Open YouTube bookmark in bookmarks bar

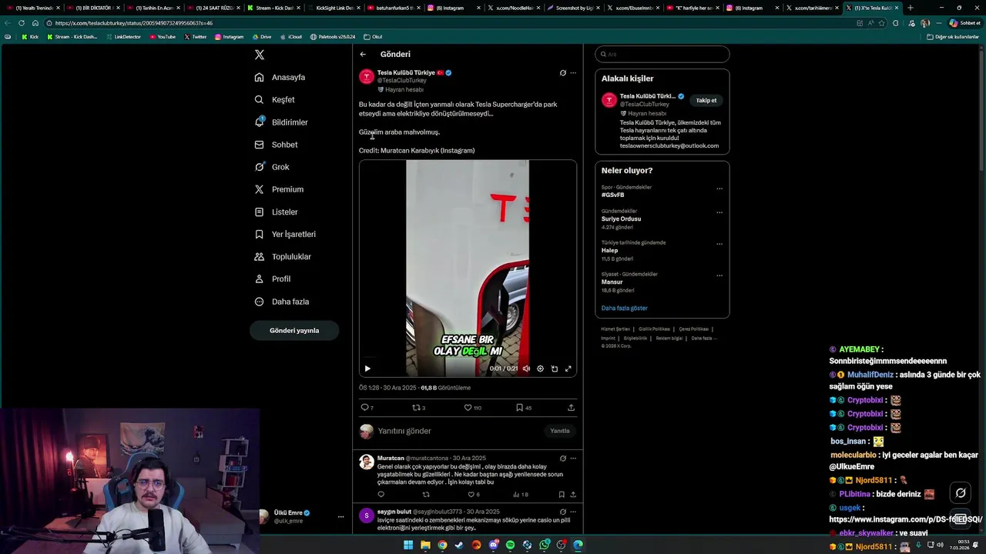163,37
